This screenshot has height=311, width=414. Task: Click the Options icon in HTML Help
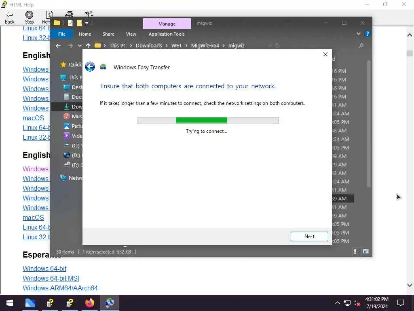[x=89, y=15]
